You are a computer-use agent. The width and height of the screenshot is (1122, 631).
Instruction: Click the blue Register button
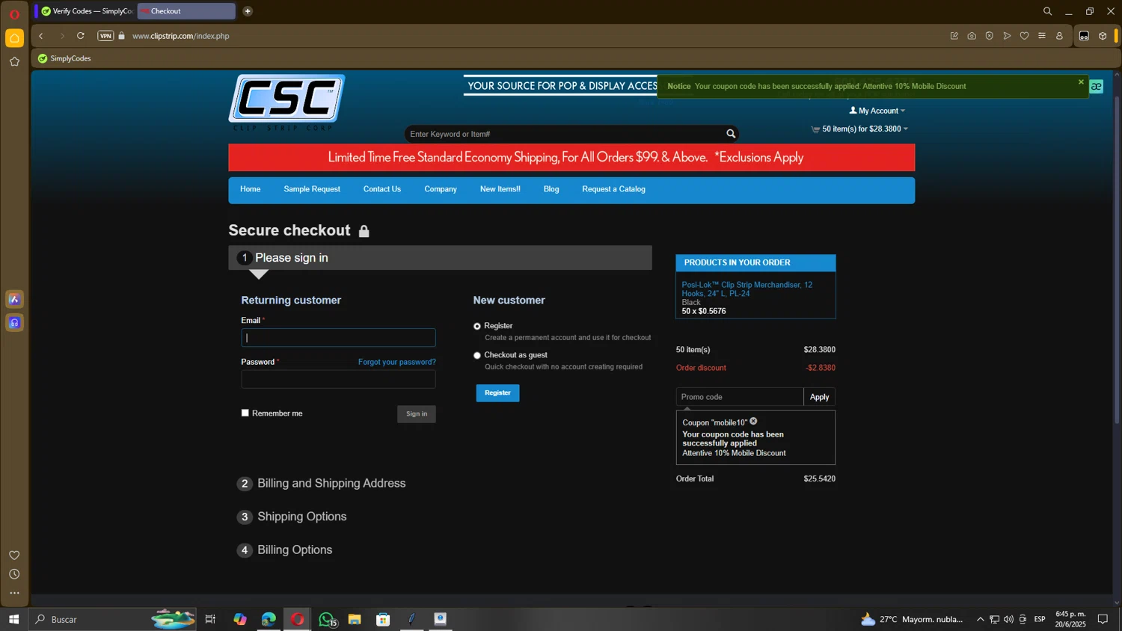tap(497, 393)
